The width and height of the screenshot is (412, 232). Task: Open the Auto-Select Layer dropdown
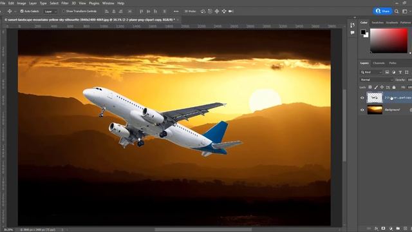(x=50, y=12)
